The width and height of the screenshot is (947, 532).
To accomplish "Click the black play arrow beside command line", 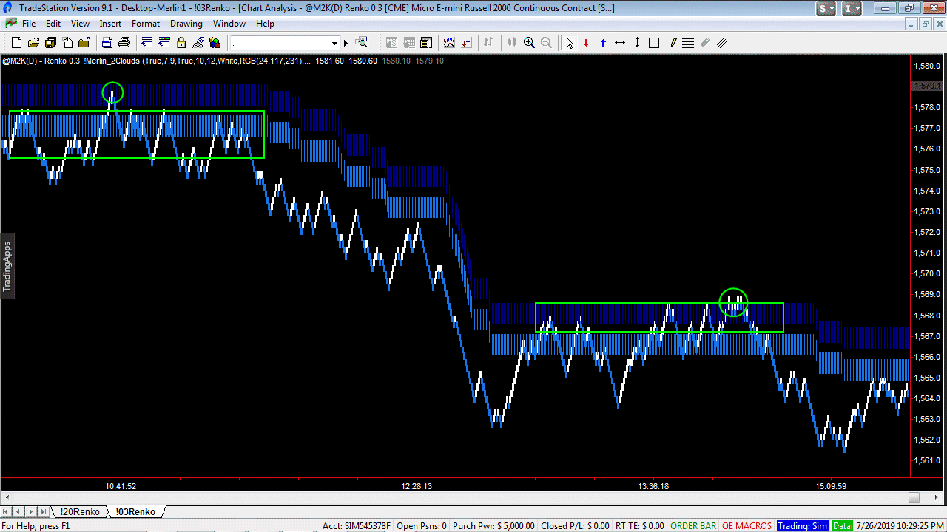I will [x=346, y=43].
